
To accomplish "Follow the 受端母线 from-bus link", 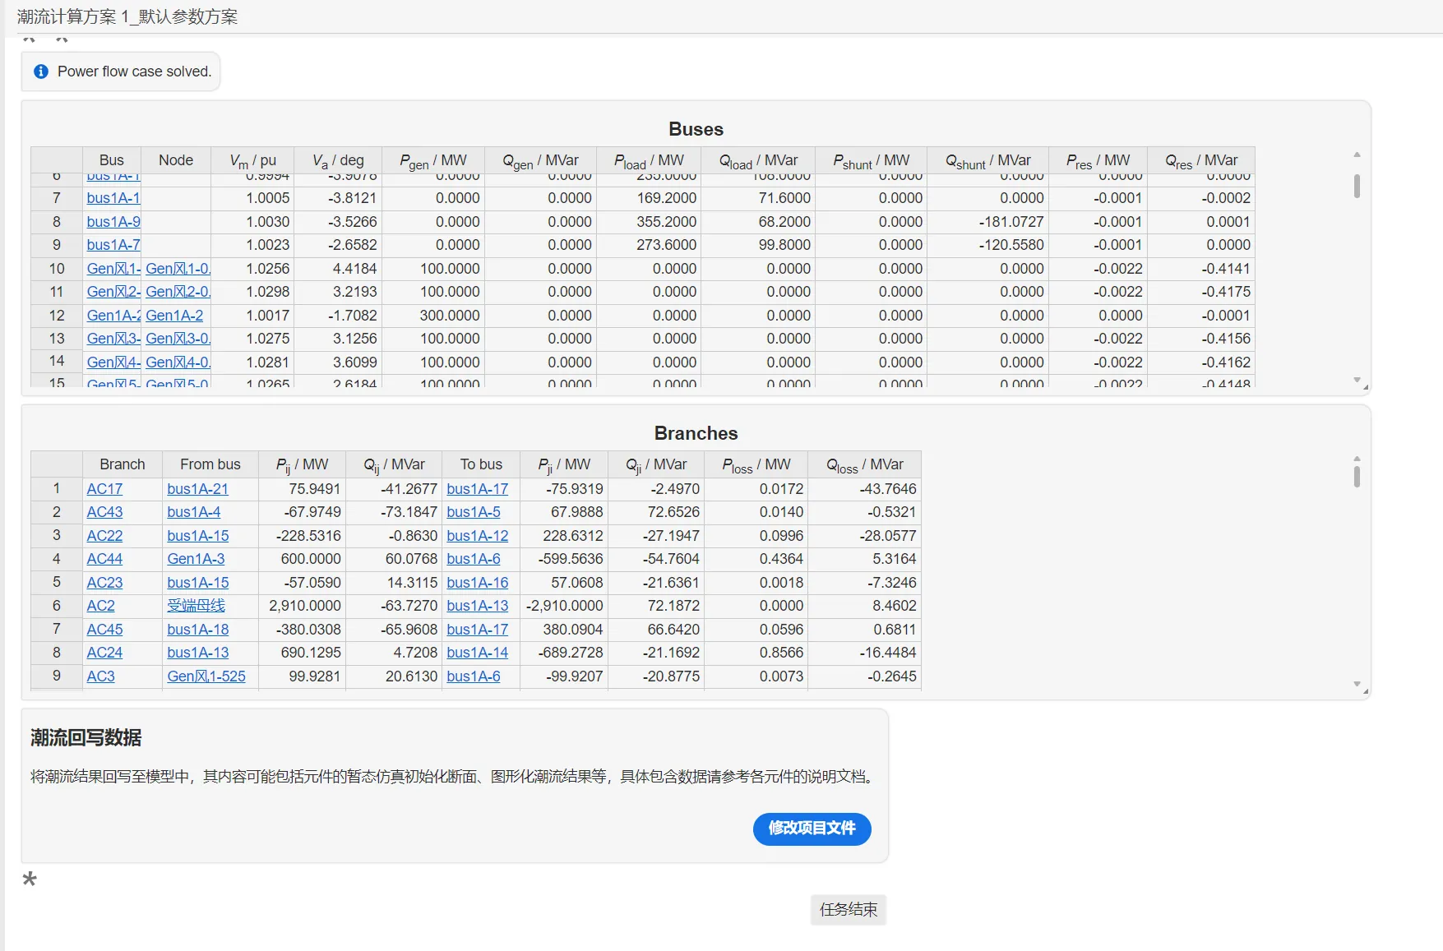I will pos(196,606).
